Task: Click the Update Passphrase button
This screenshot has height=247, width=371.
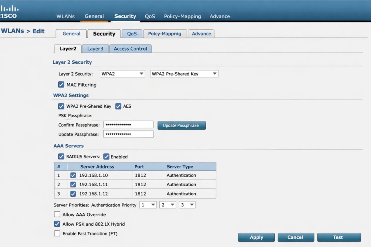Action: (x=182, y=125)
